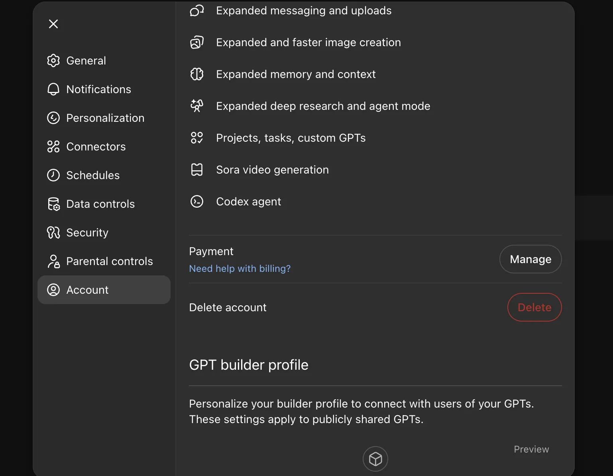The width and height of the screenshot is (613, 476).
Task: Click the Schedules clock icon
Action: point(53,175)
